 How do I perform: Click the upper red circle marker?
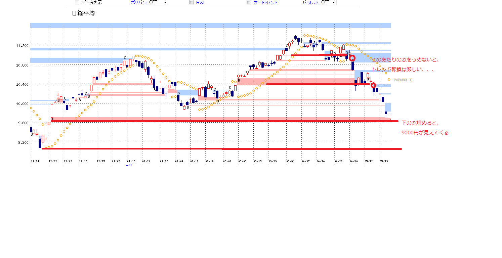[x=352, y=58]
